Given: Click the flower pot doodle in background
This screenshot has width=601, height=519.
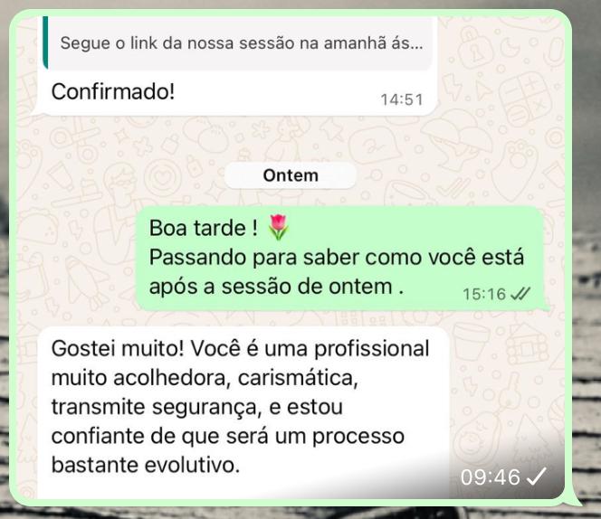Looking at the screenshot, I should tap(472, 342).
